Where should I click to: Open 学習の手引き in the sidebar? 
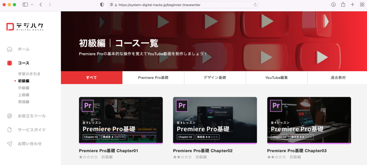tap(29, 74)
